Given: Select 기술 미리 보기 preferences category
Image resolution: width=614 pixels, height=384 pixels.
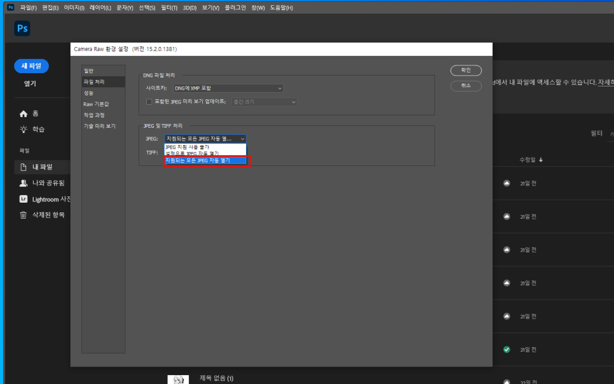Looking at the screenshot, I should 104,126.
